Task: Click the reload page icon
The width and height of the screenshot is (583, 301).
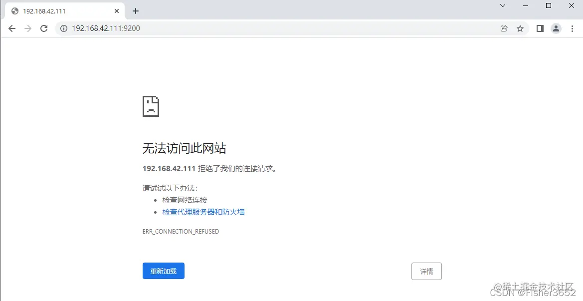Action: point(44,28)
